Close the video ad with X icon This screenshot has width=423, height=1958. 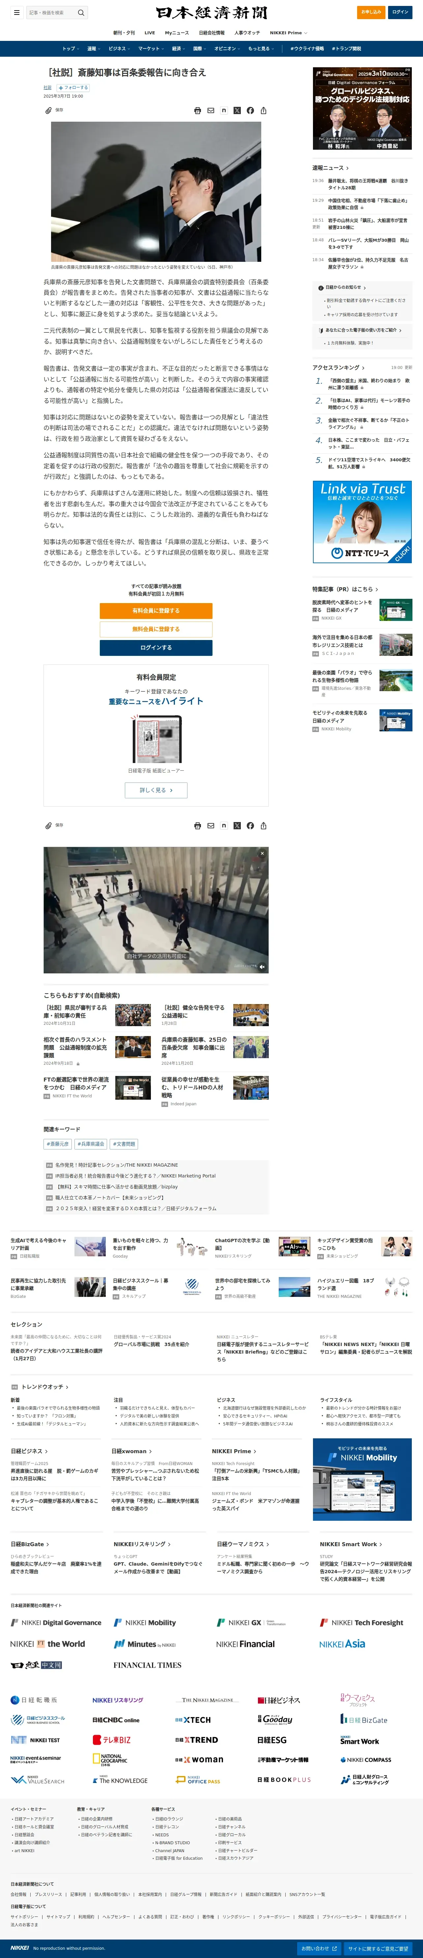[x=262, y=854]
